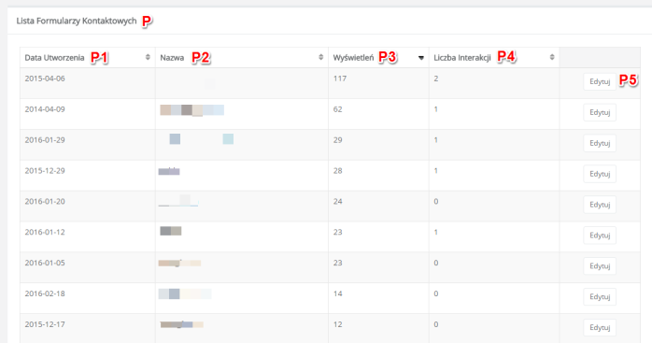The image size is (652, 343).
Task: Click the view count 24
Action: point(337,202)
